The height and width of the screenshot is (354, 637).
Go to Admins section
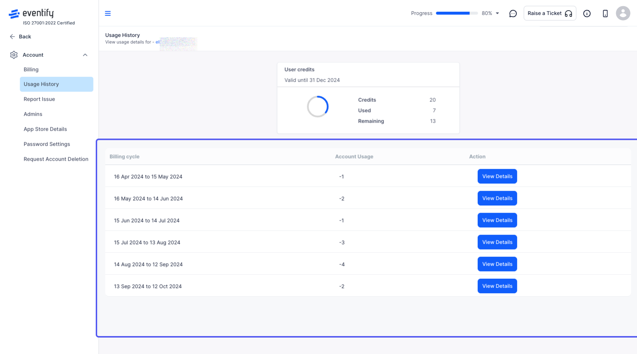[x=33, y=114]
